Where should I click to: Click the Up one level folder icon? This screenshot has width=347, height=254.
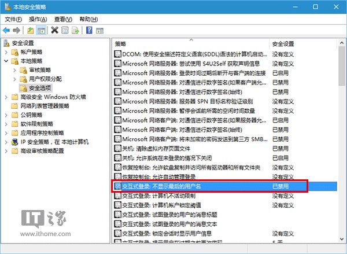30,30
